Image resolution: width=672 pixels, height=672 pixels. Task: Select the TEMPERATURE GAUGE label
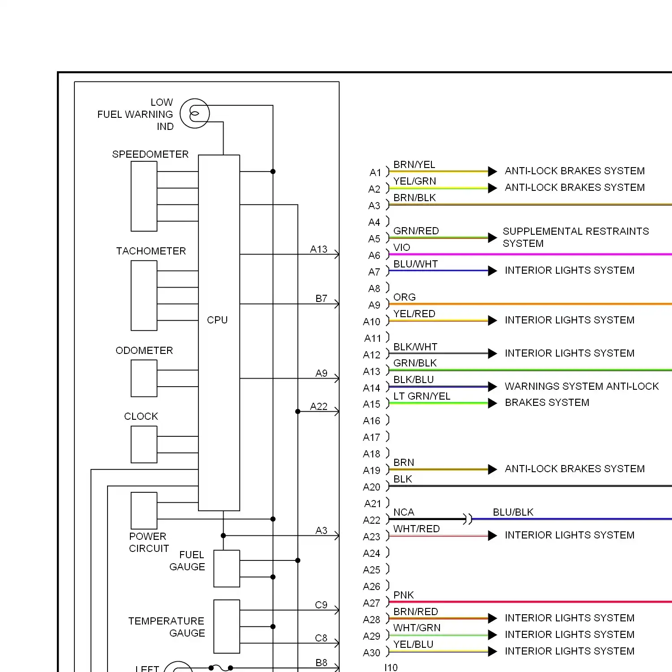coord(167,627)
